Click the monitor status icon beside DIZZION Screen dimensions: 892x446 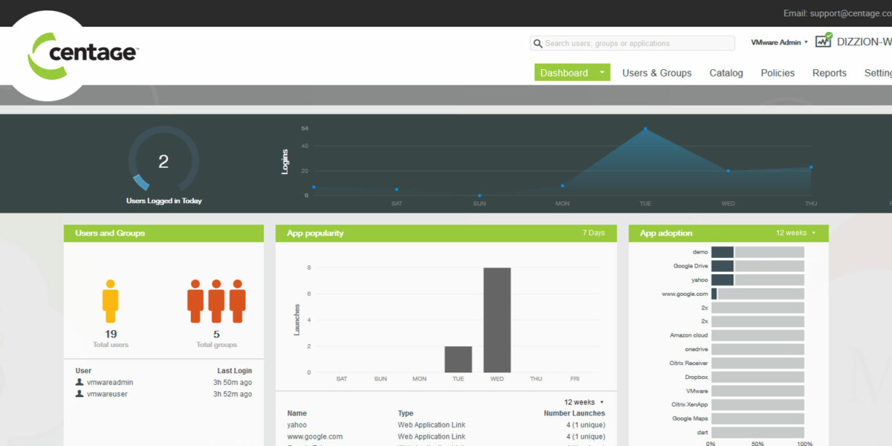[823, 41]
